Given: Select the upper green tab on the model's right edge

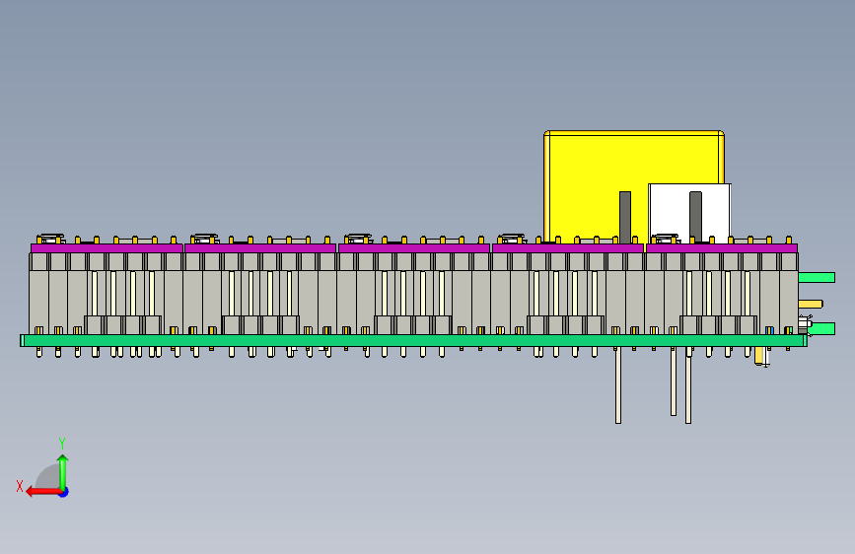Looking at the screenshot, I should (x=817, y=278).
